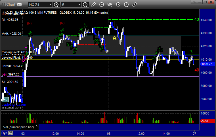This screenshot has width=216, height=137.
Task: Click the 4040.00 price axis label
Action: point(206,20)
